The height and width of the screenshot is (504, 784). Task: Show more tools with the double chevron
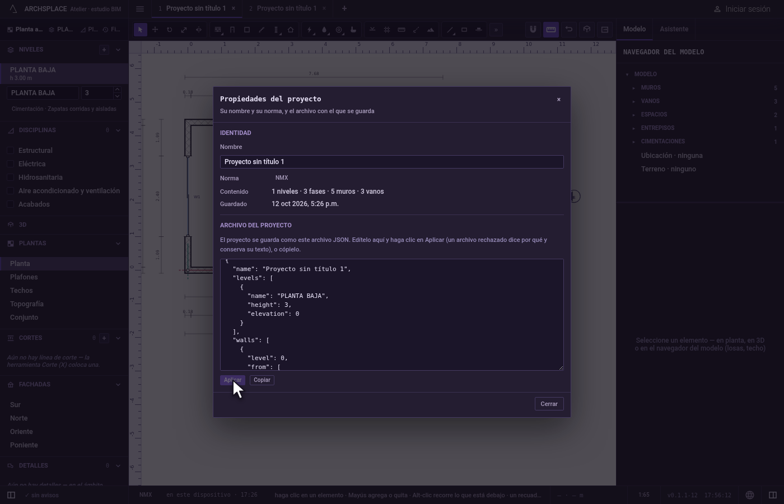coord(496,30)
